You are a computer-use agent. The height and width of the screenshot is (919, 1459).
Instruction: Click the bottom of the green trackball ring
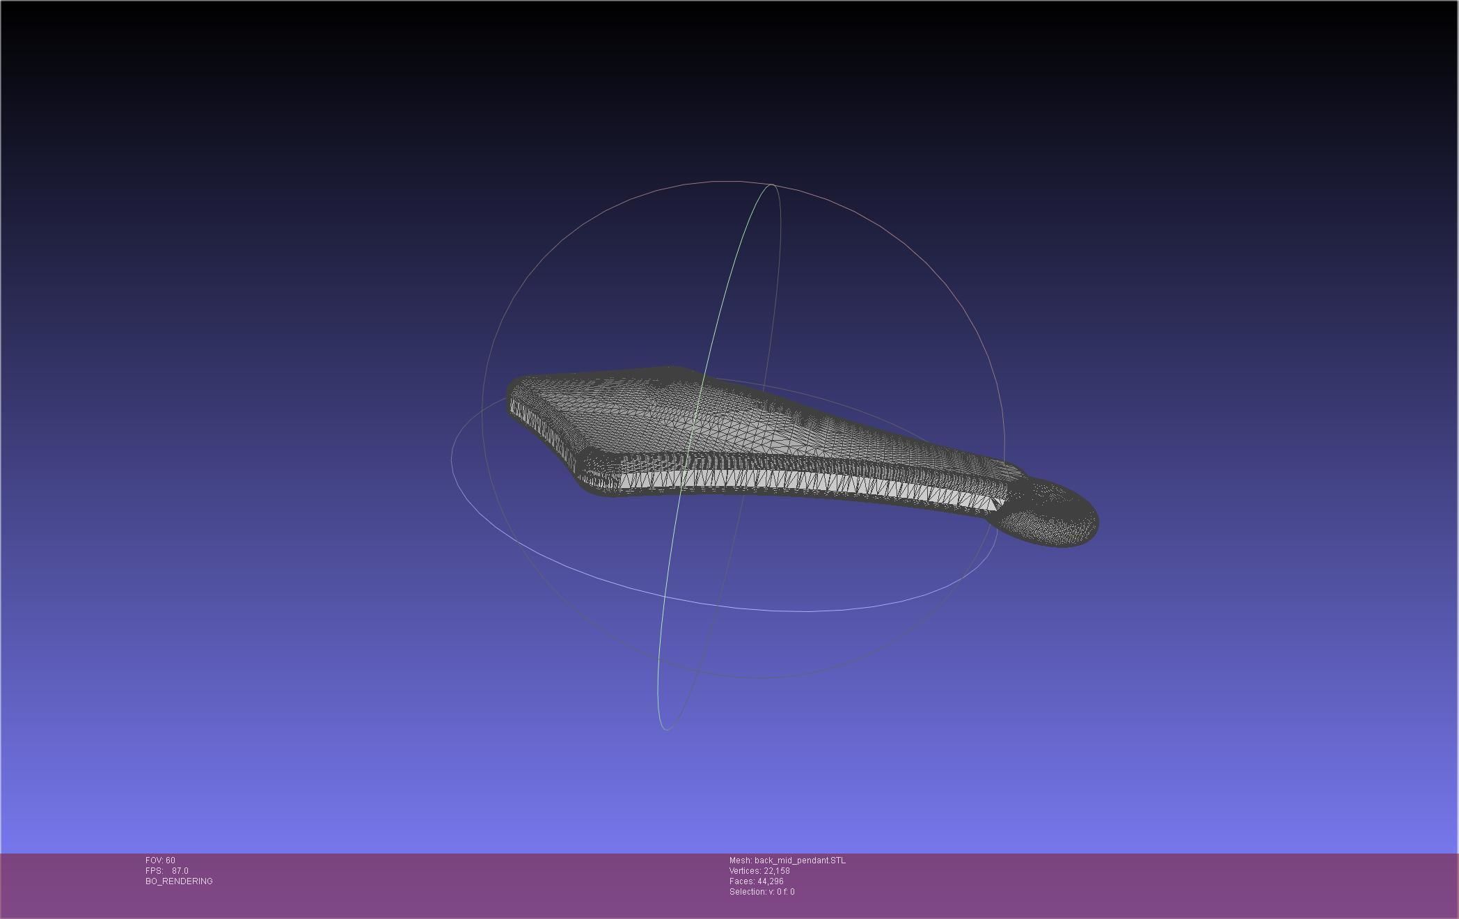tap(666, 729)
